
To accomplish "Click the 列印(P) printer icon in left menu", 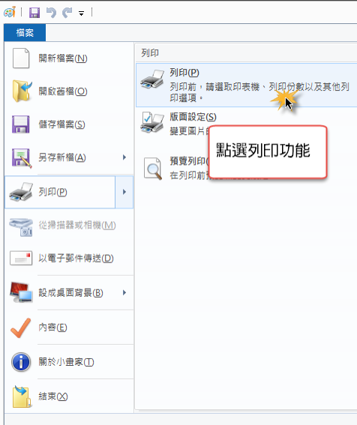I will [x=21, y=192].
